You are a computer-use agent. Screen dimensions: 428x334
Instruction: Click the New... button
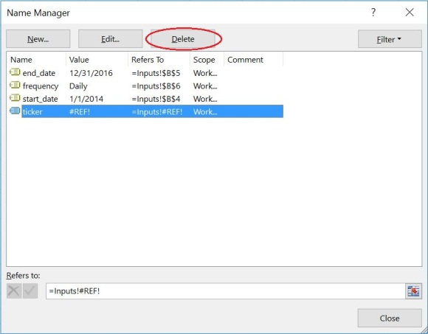38,39
